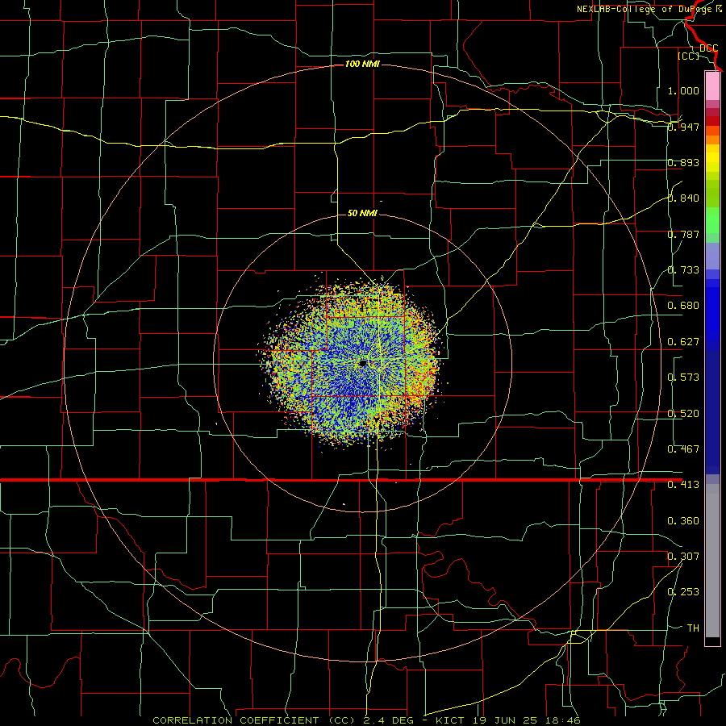
Task: Pick the lavender band in the color legend
Action: [x=712, y=256]
